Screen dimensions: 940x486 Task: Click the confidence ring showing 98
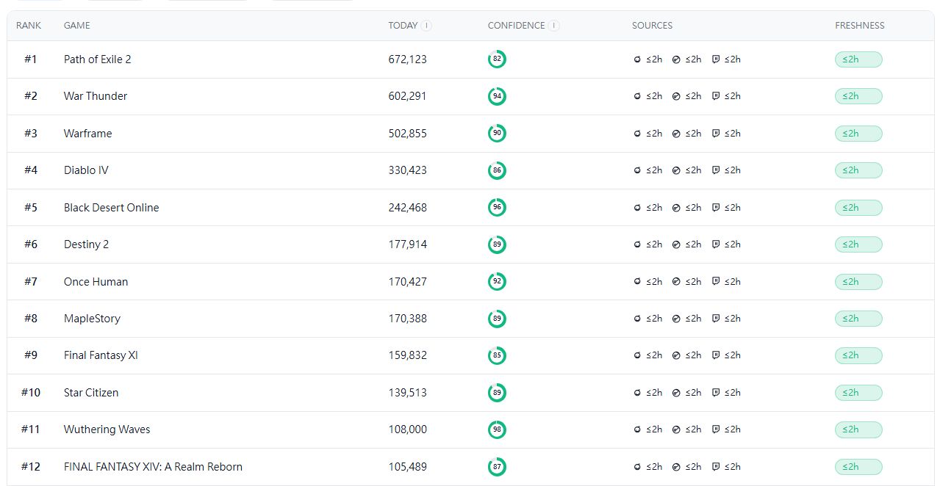click(497, 429)
